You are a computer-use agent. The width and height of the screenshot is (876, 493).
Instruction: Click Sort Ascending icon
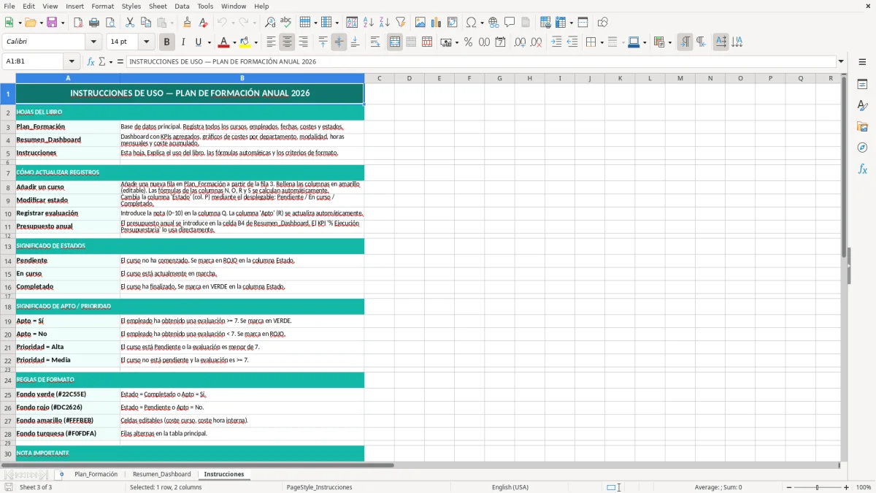tap(369, 23)
